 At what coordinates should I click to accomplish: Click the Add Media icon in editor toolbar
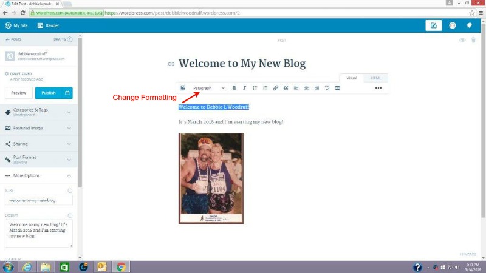(183, 88)
